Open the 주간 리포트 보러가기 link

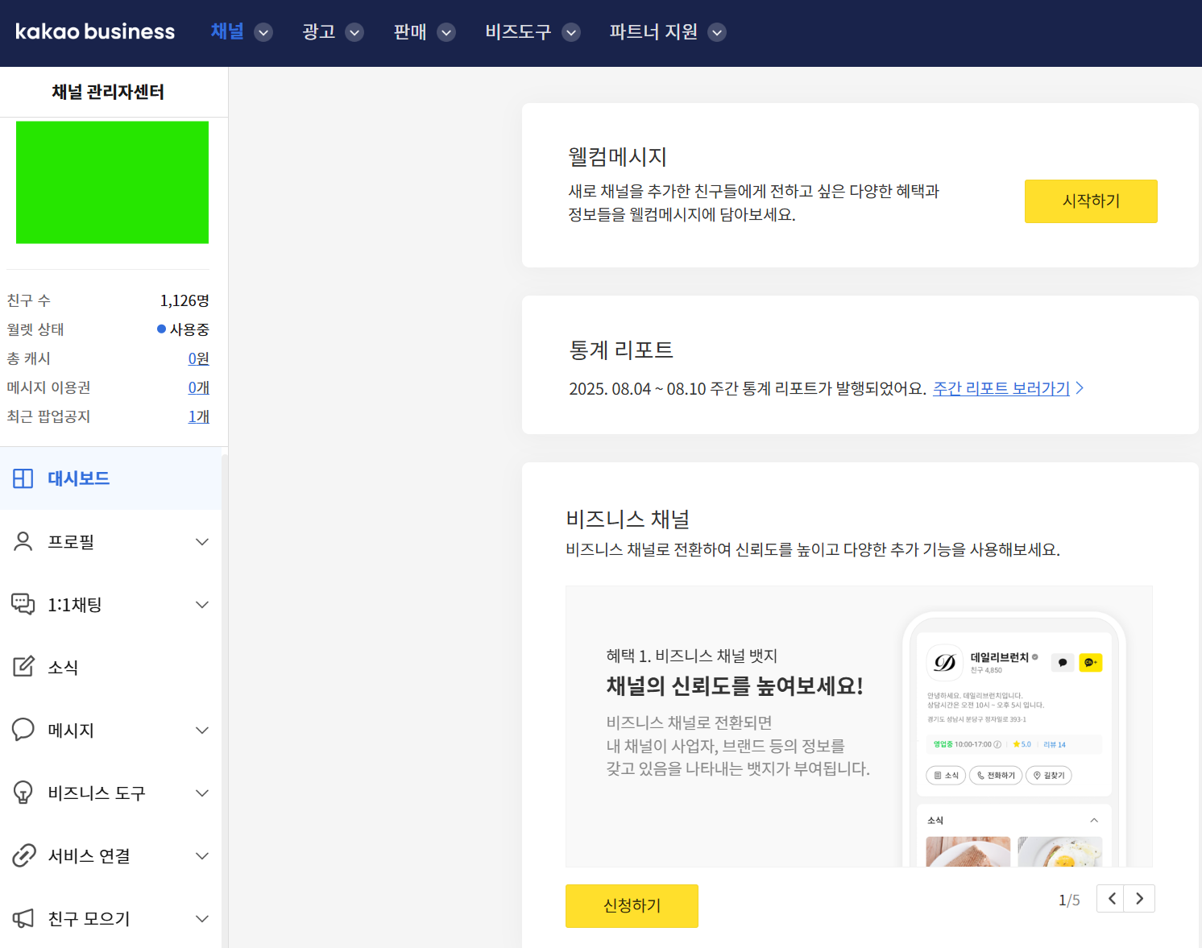(x=1001, y=388)
